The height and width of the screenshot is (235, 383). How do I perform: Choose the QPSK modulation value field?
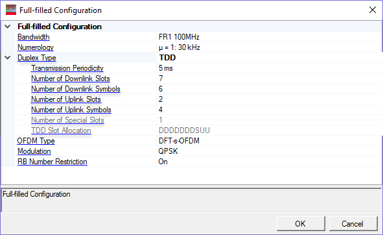[269, 151]
